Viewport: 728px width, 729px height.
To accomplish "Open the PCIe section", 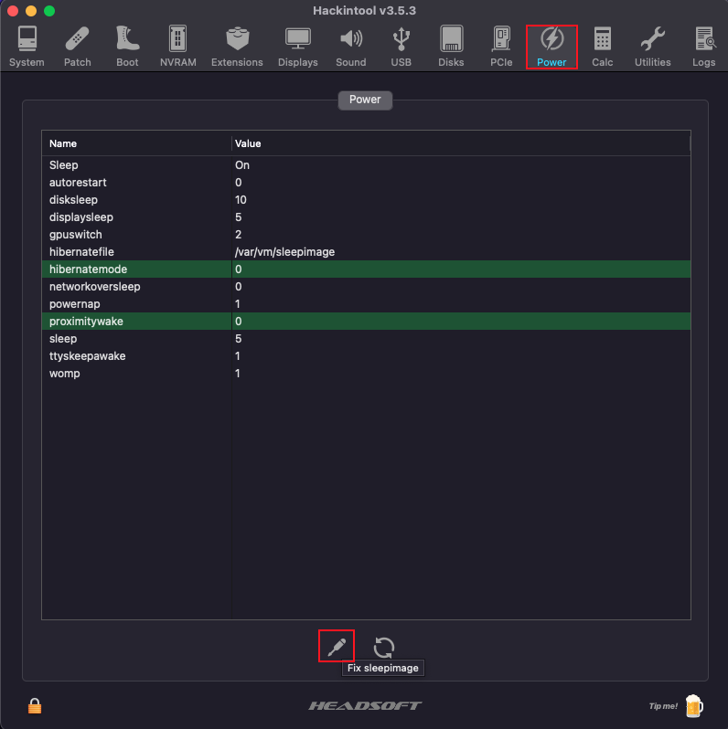I will (x=501, y=46).
